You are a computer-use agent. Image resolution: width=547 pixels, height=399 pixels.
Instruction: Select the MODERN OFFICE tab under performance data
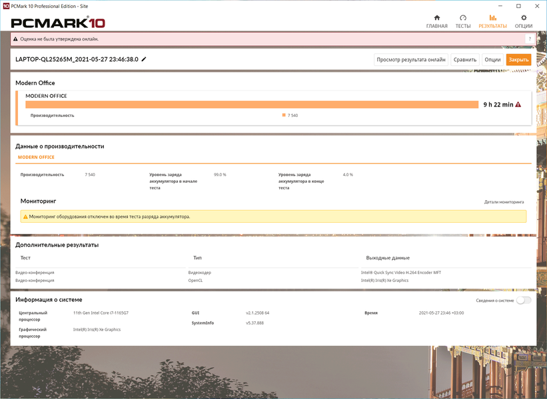click(36, 158)
